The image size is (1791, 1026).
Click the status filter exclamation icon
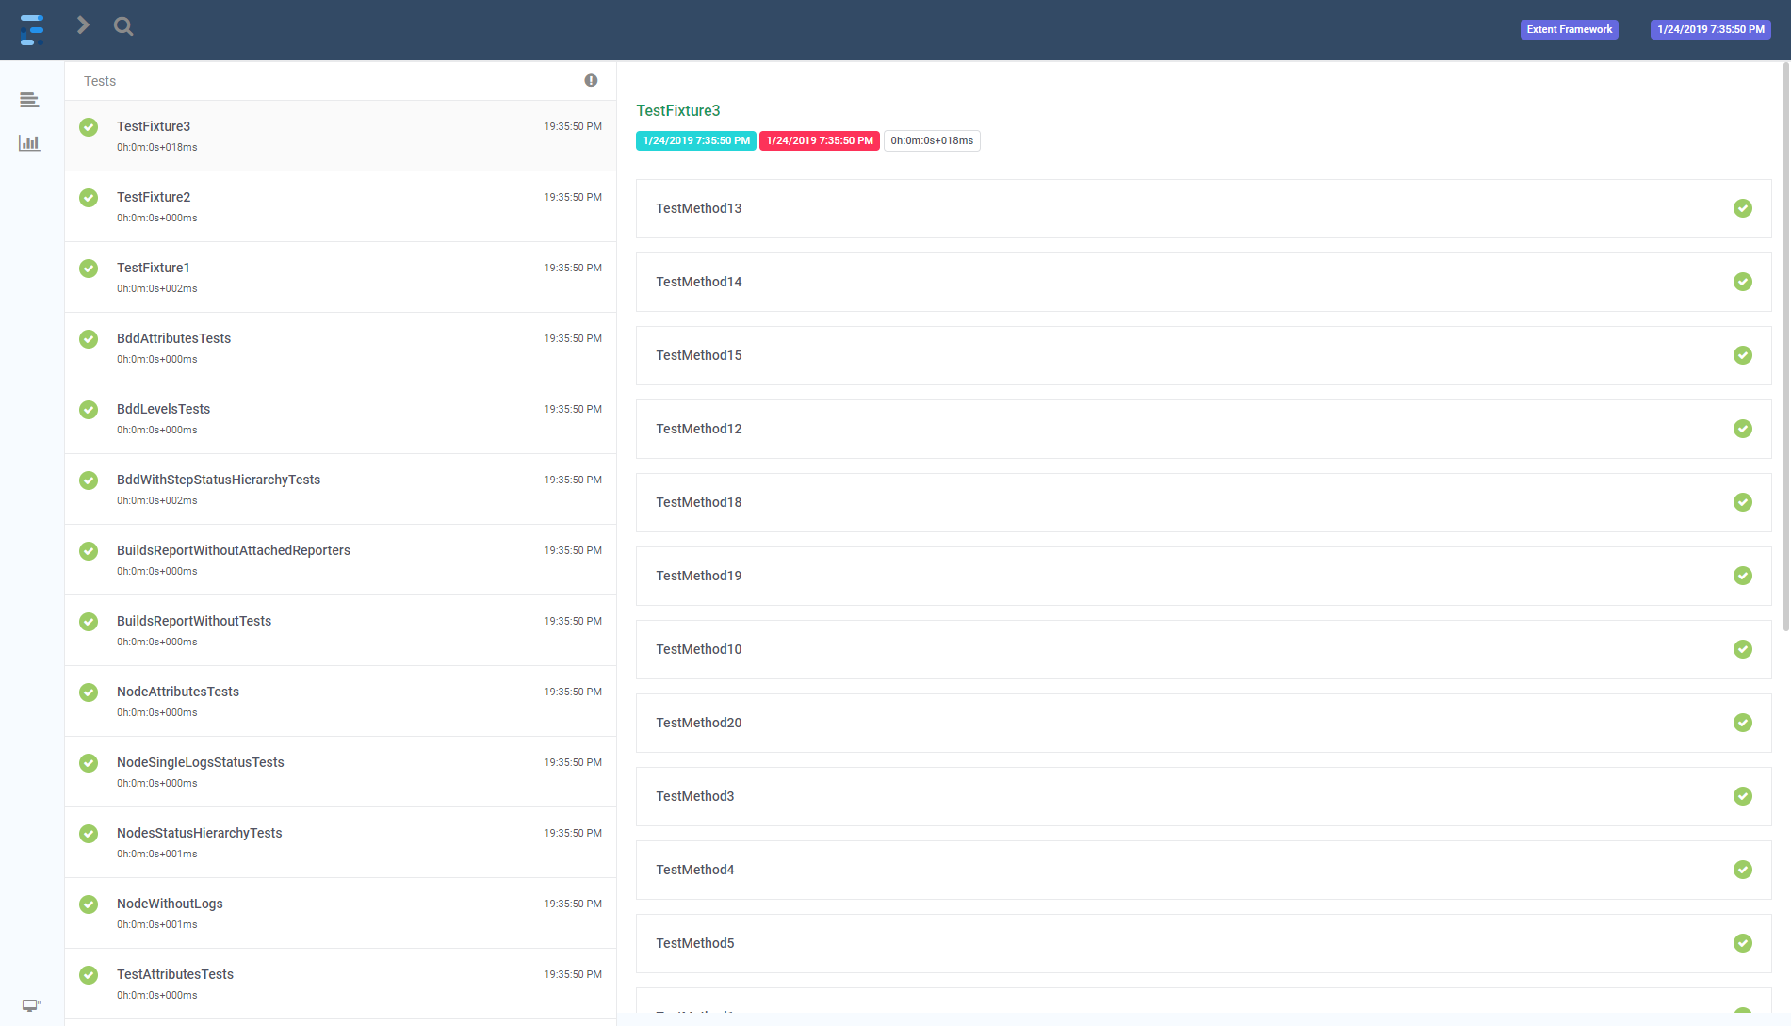(x=591, y=81)
